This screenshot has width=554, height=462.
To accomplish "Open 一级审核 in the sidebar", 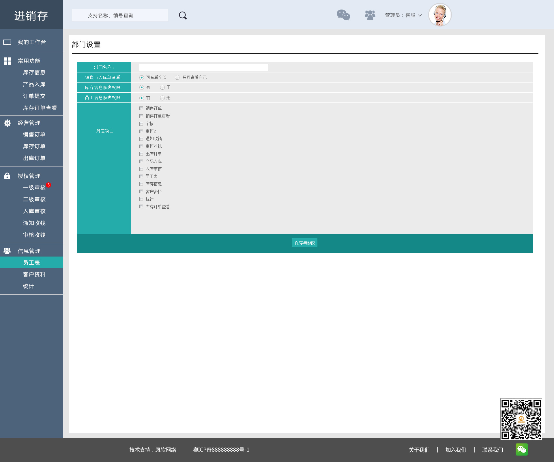I will 34,188.
